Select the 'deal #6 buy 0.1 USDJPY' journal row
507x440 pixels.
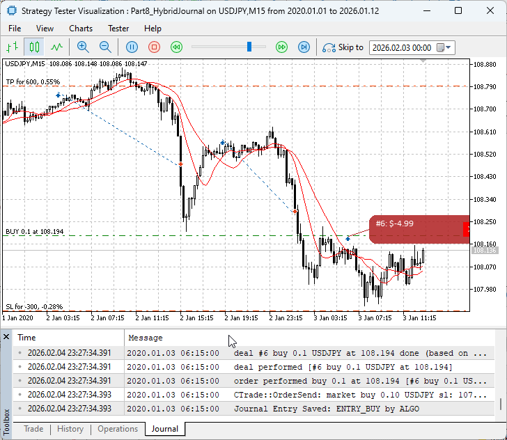coord(253,353)
